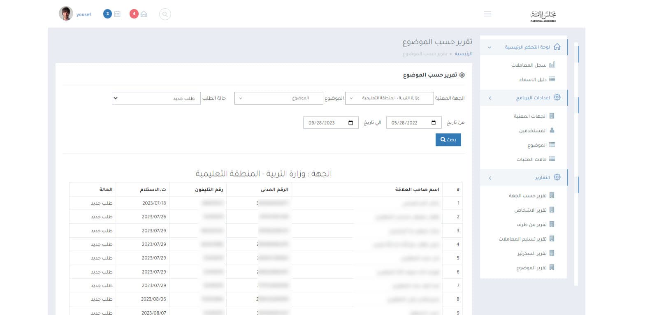Open the search magnifier icon in the header
The image size is (645, 315).
[x=165, y=14]
